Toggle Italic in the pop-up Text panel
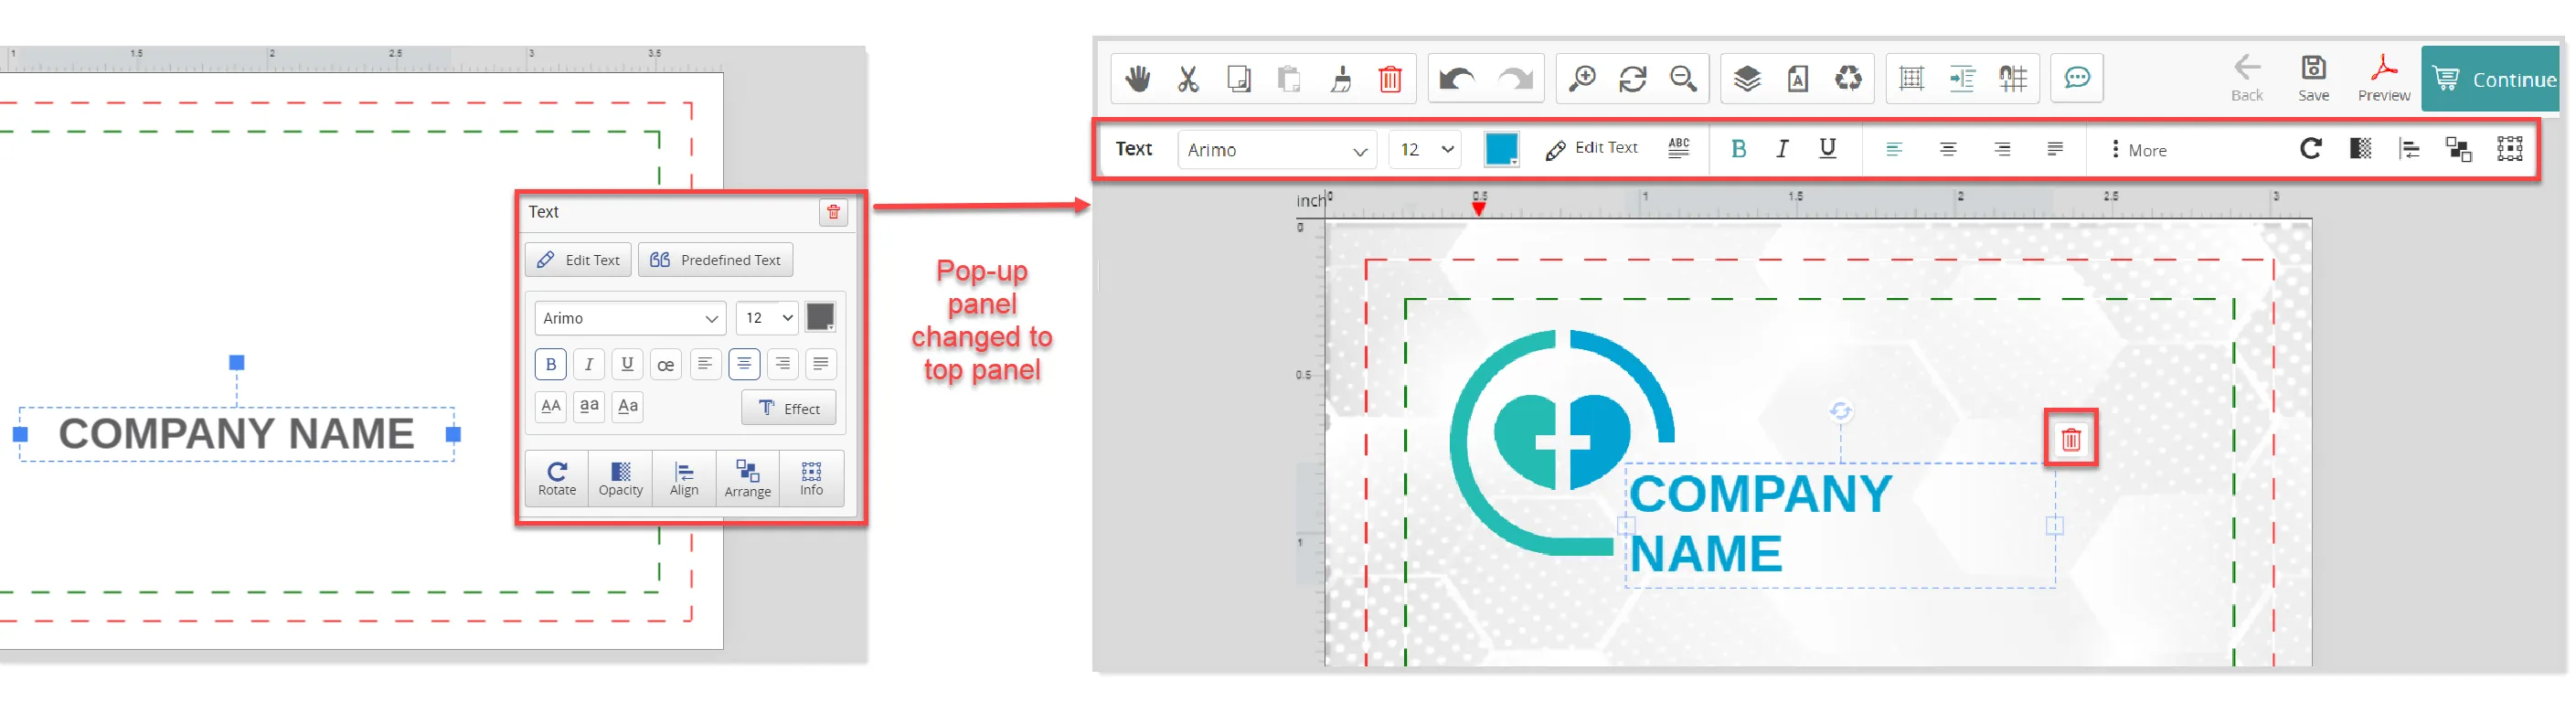This screenshot has width=2576, height=713. [589, 364]
